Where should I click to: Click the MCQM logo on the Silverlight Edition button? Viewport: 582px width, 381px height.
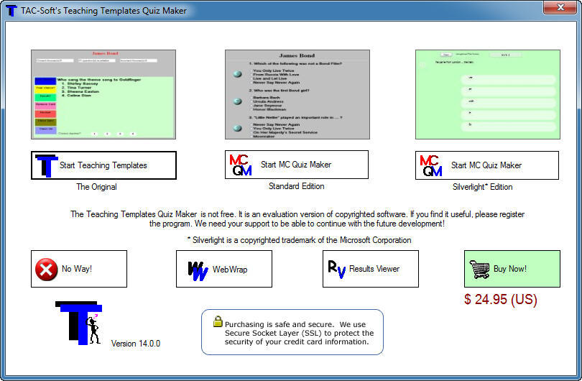coord(431,165)
